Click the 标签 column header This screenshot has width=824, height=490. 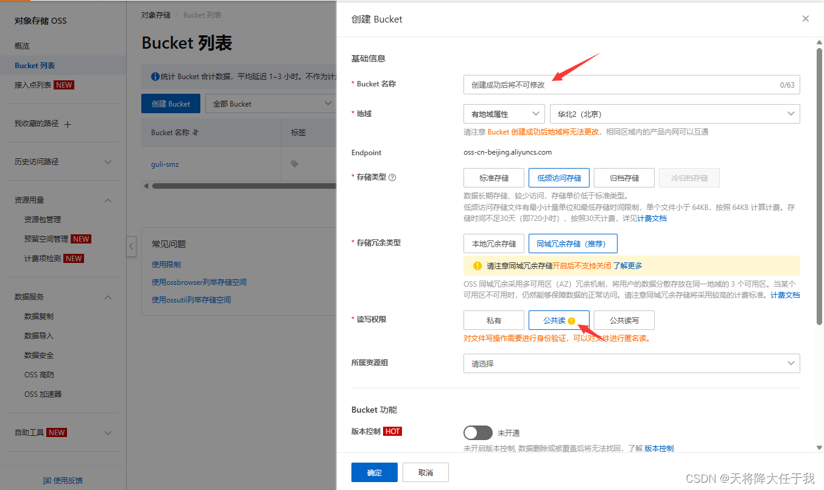click(x=298, y=132)
